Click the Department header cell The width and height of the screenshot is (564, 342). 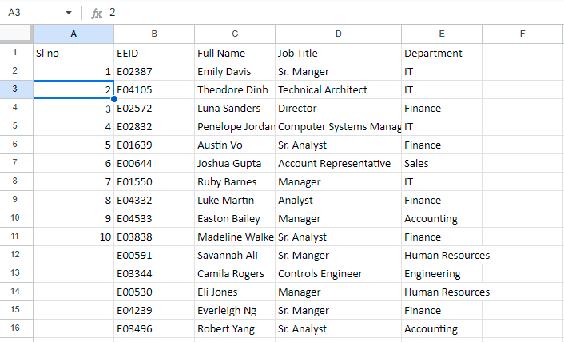442,53
